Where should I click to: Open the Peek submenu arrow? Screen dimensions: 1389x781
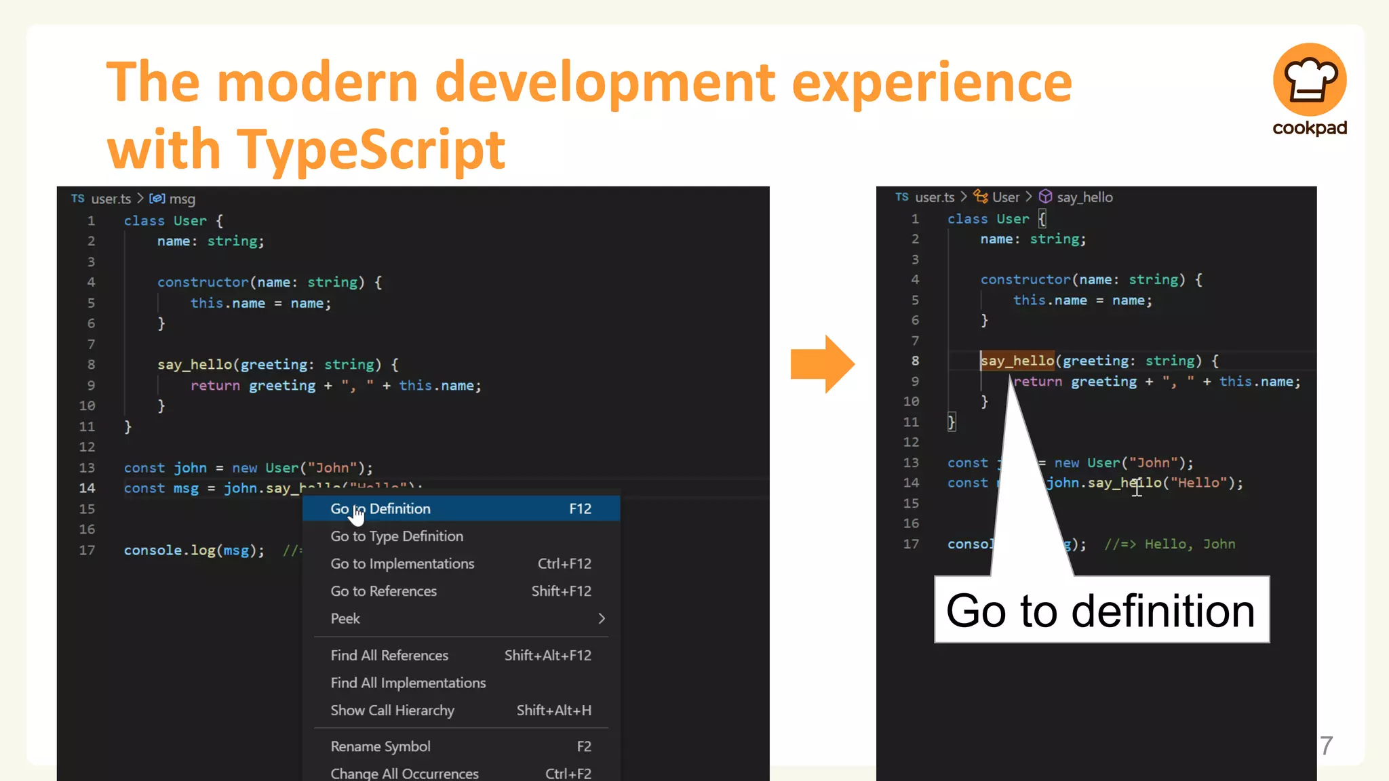coord(602,618)
